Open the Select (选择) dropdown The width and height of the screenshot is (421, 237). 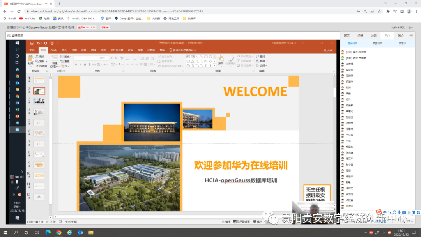click(x=262, y=65)
